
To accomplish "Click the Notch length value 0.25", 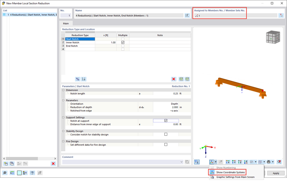I will (x=166, y=94).
